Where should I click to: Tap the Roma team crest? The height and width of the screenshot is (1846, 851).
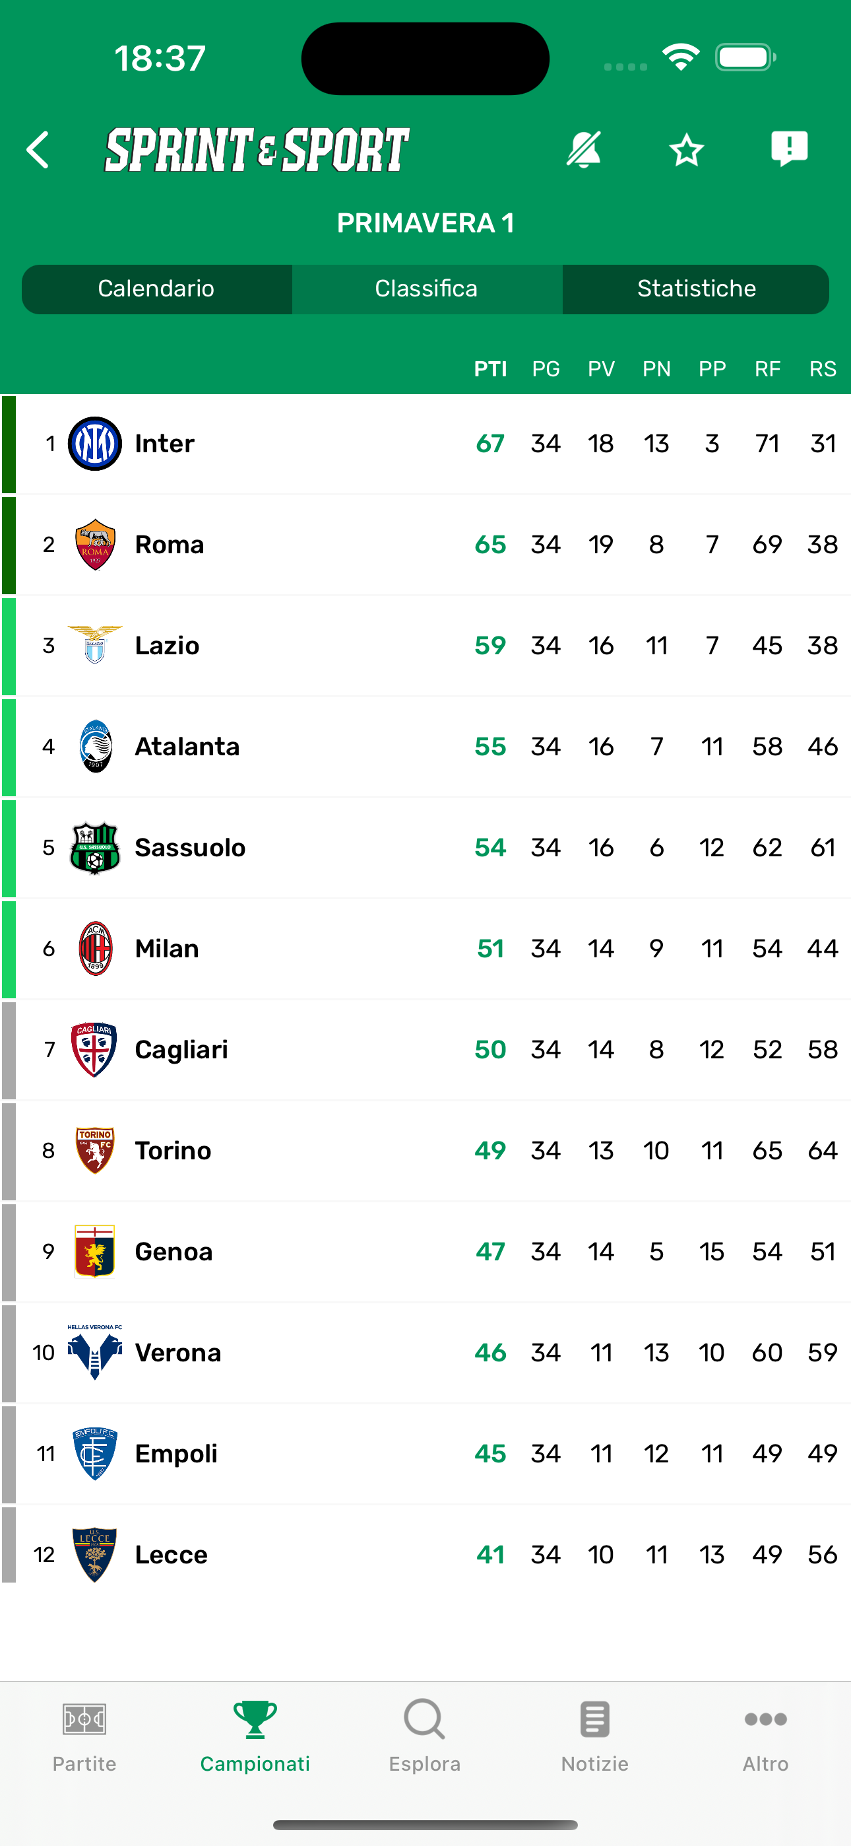coord(94,545)
